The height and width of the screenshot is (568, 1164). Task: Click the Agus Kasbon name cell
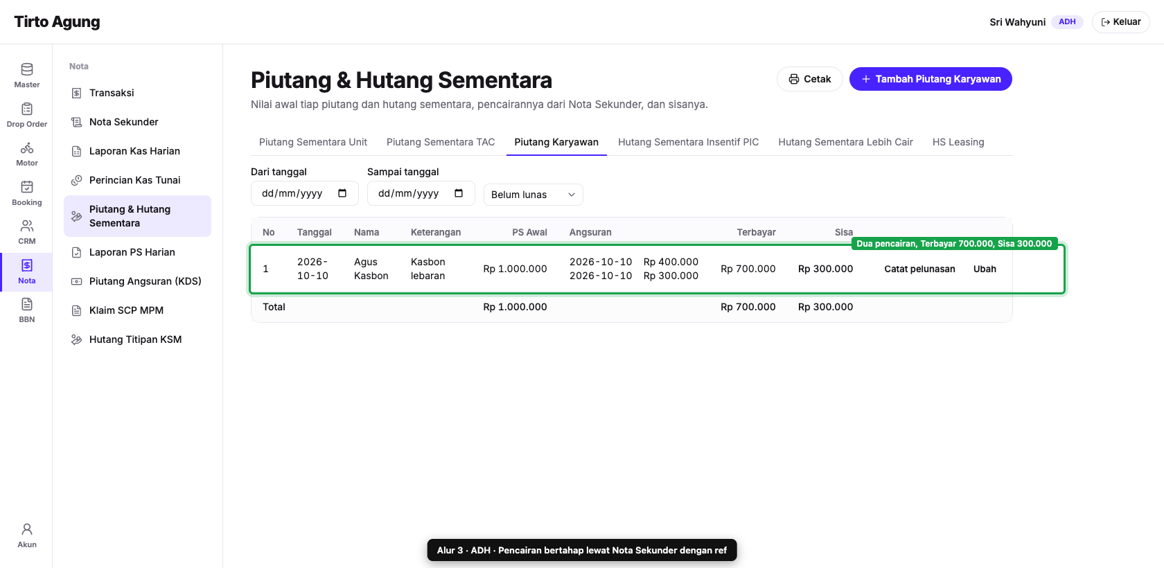[x=371, y=269]
